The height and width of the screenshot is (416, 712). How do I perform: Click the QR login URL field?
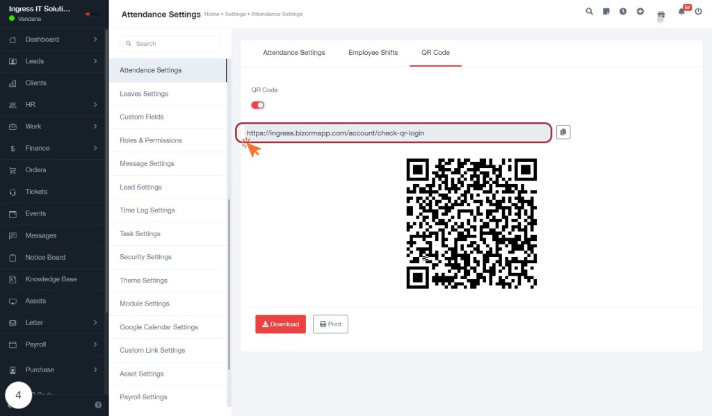394,133
